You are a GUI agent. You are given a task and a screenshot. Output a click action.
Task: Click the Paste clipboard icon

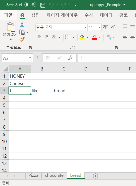click(x=11, y=27)
